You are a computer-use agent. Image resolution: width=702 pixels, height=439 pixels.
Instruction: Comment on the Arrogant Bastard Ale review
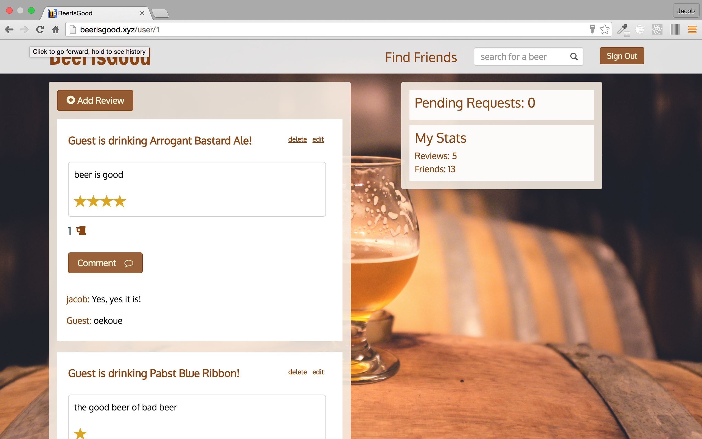point(105,263)
